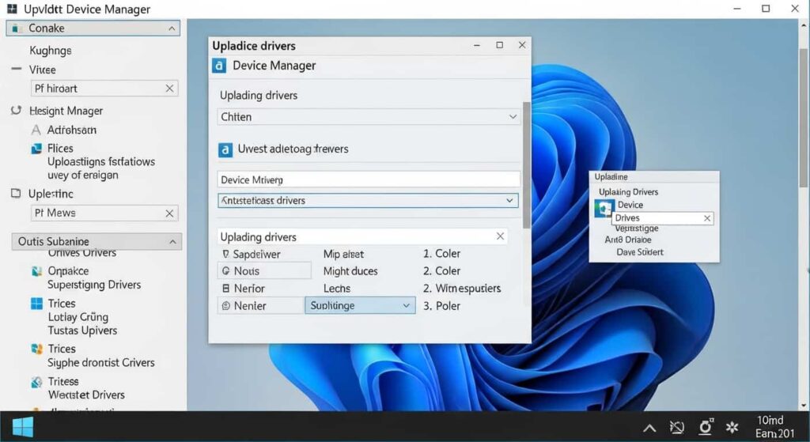Click the Lechs cell
Image resolution: width=810 pixels, height=442 pixels.
pyautogui.click(x=337, y=288)
